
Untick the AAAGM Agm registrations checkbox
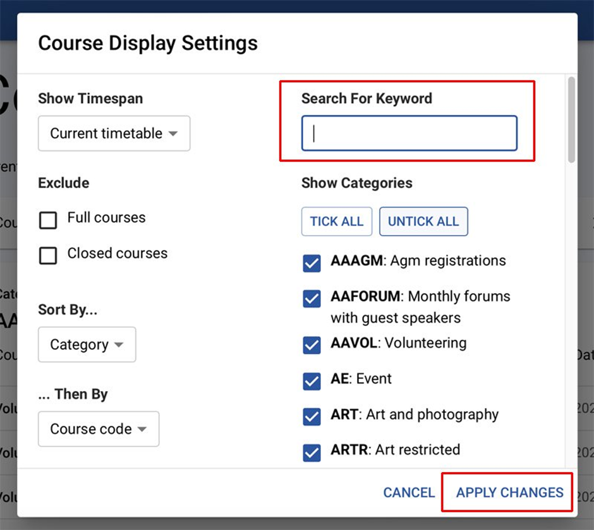312,263
